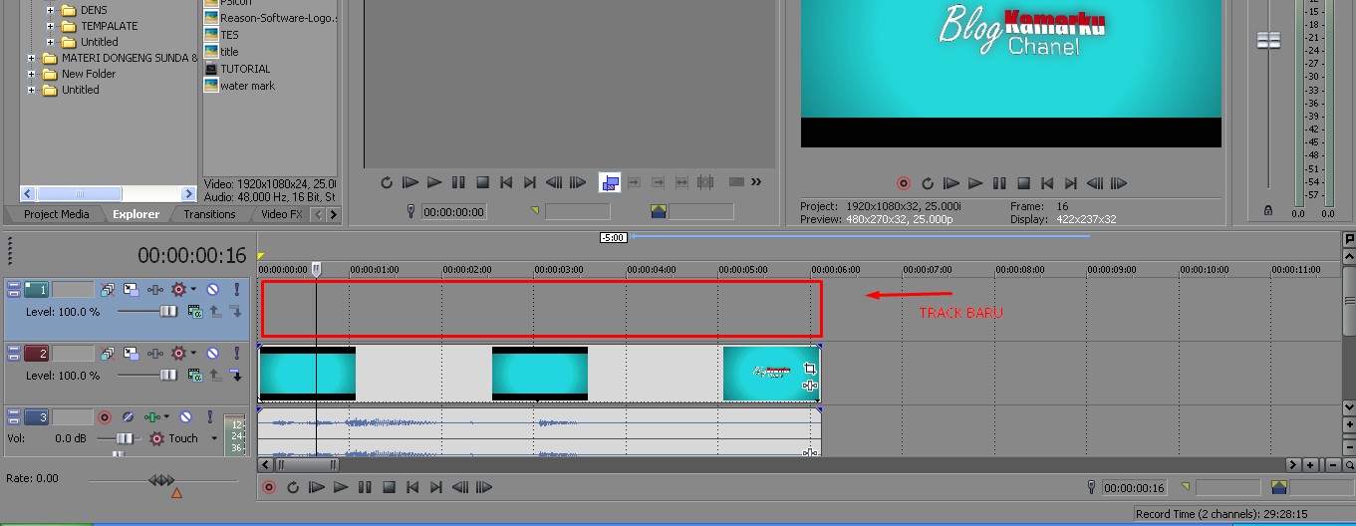Expand the TEMPALATE folder
The width and height of the screenshot is (1356, 526).
click(x=50, y=26)
